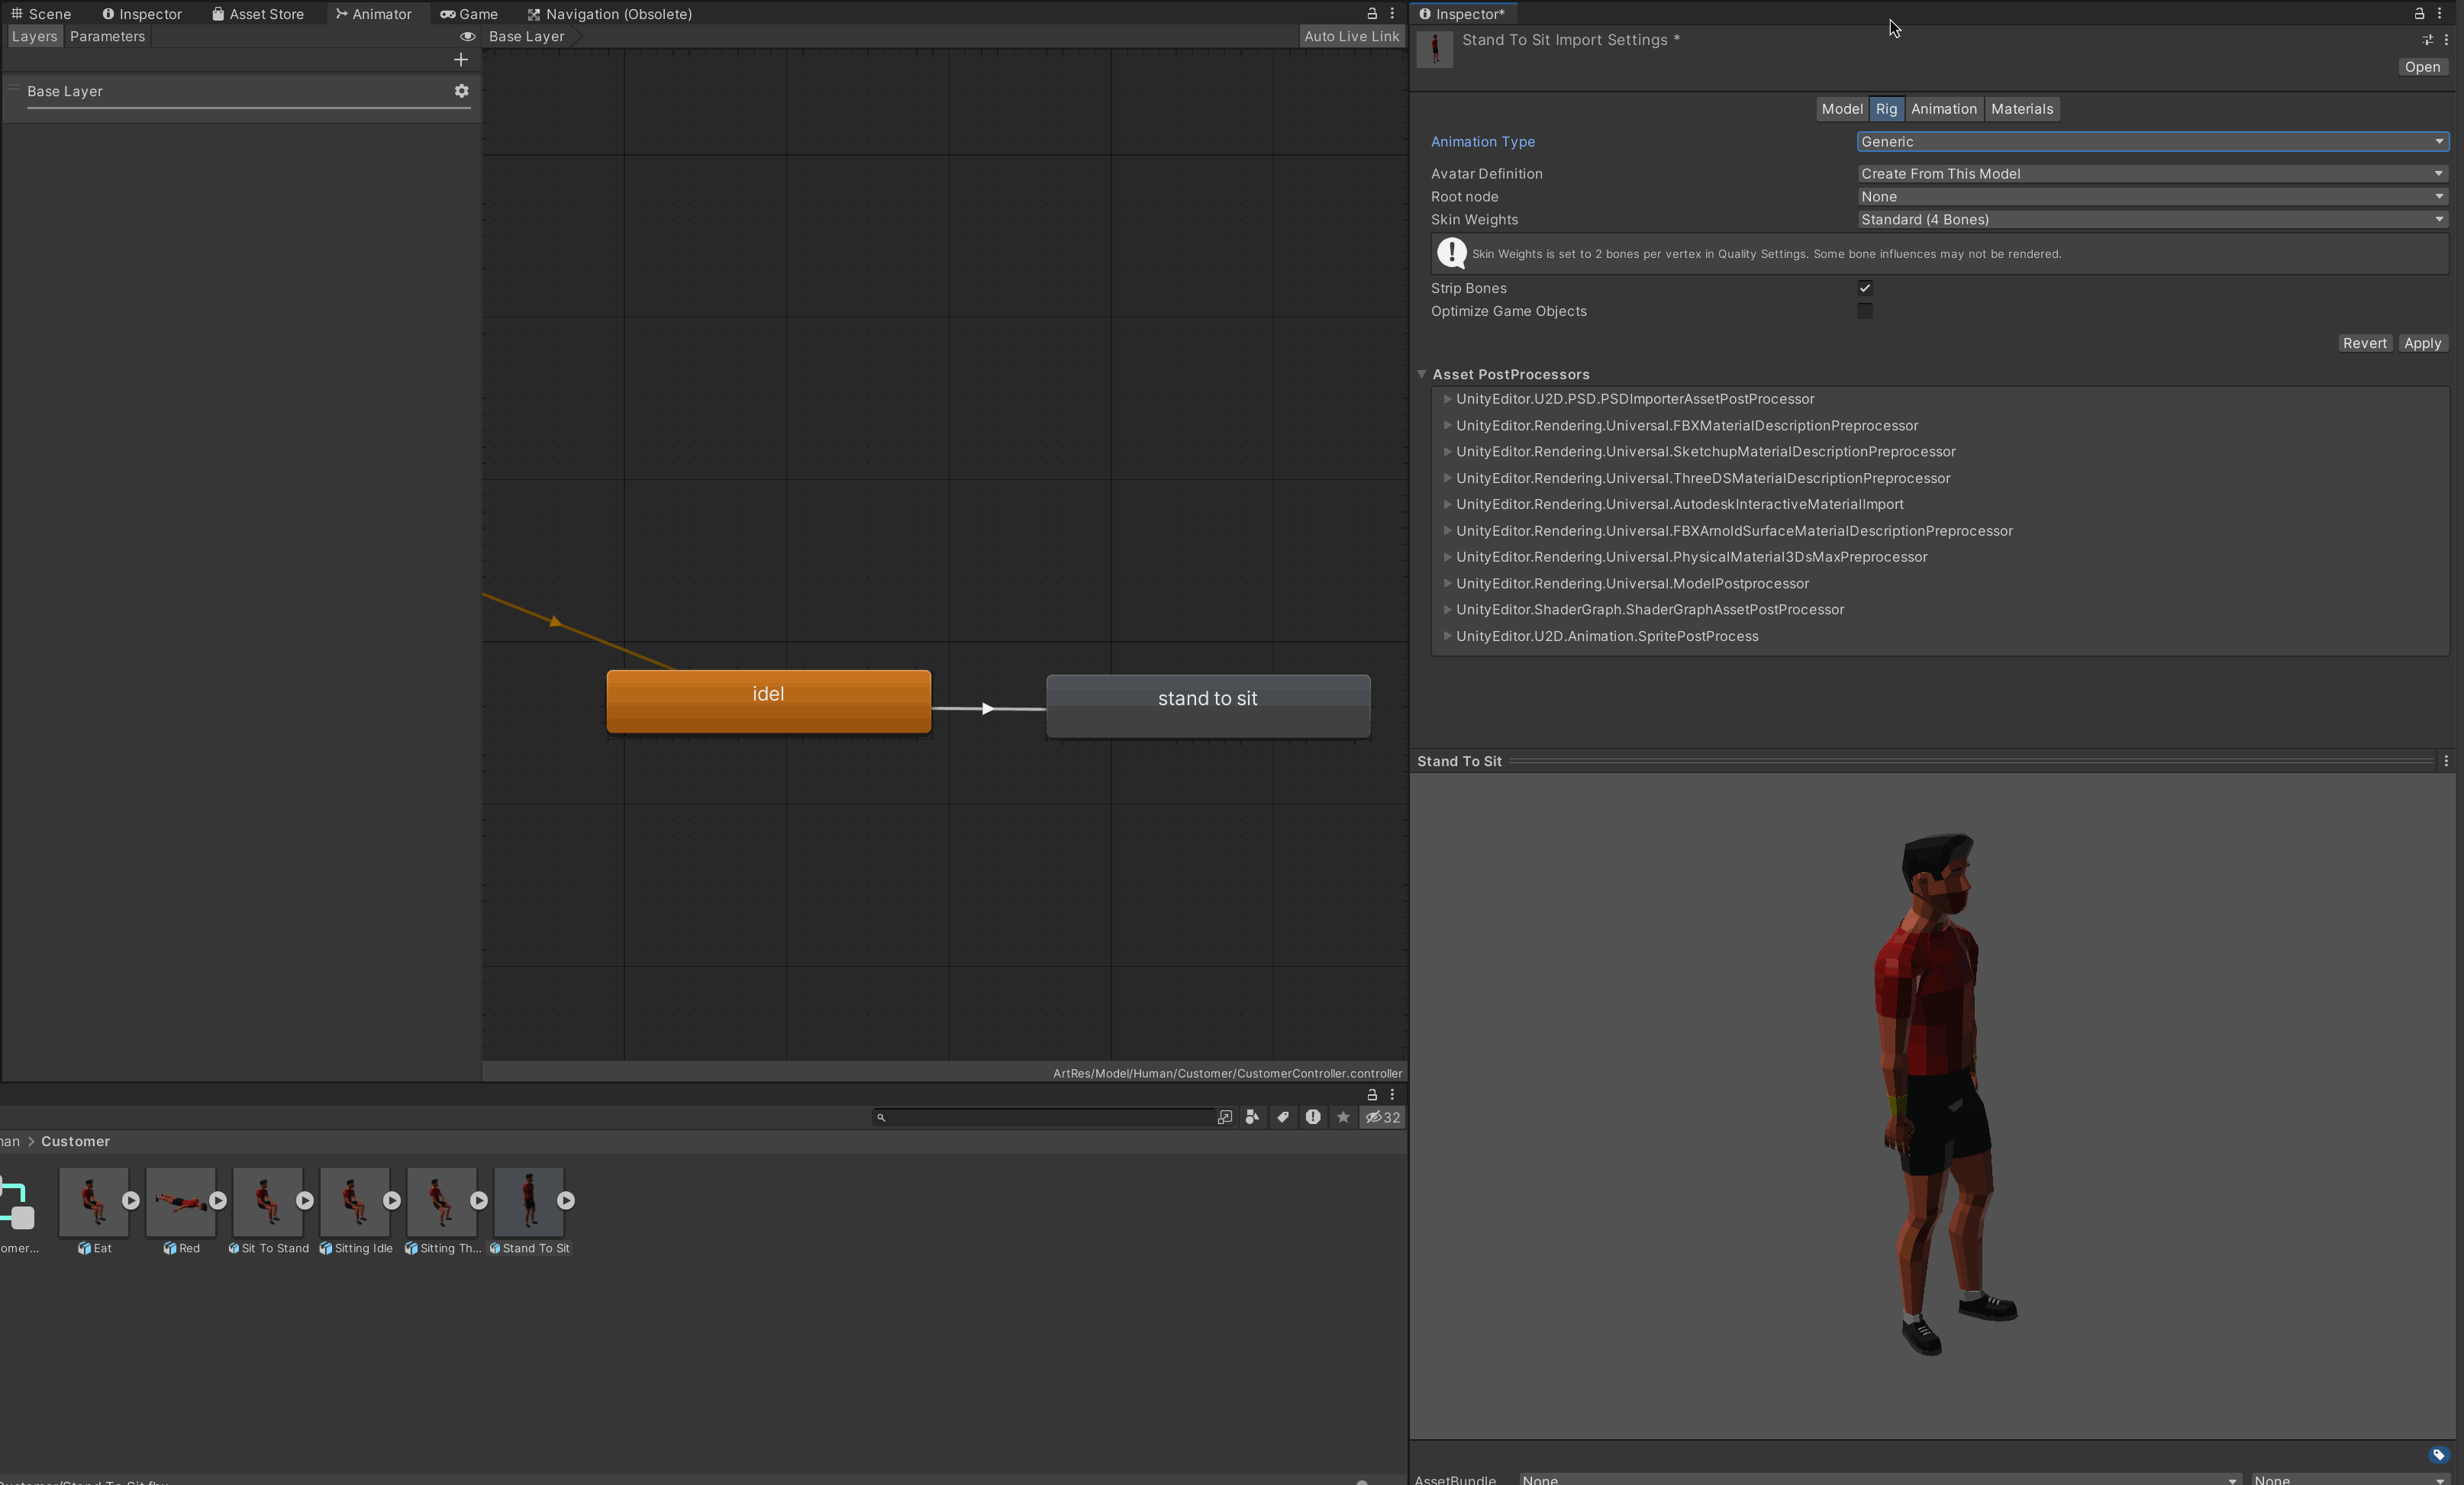Open the Animation Type dropdown
2464x1485 pixels.
click(x=2150, y=141)
